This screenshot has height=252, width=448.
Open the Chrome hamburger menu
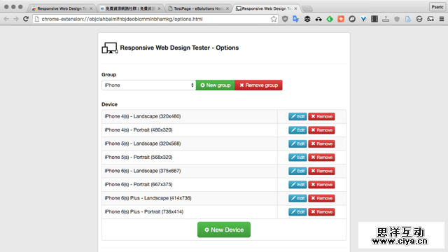click(442, 19)
